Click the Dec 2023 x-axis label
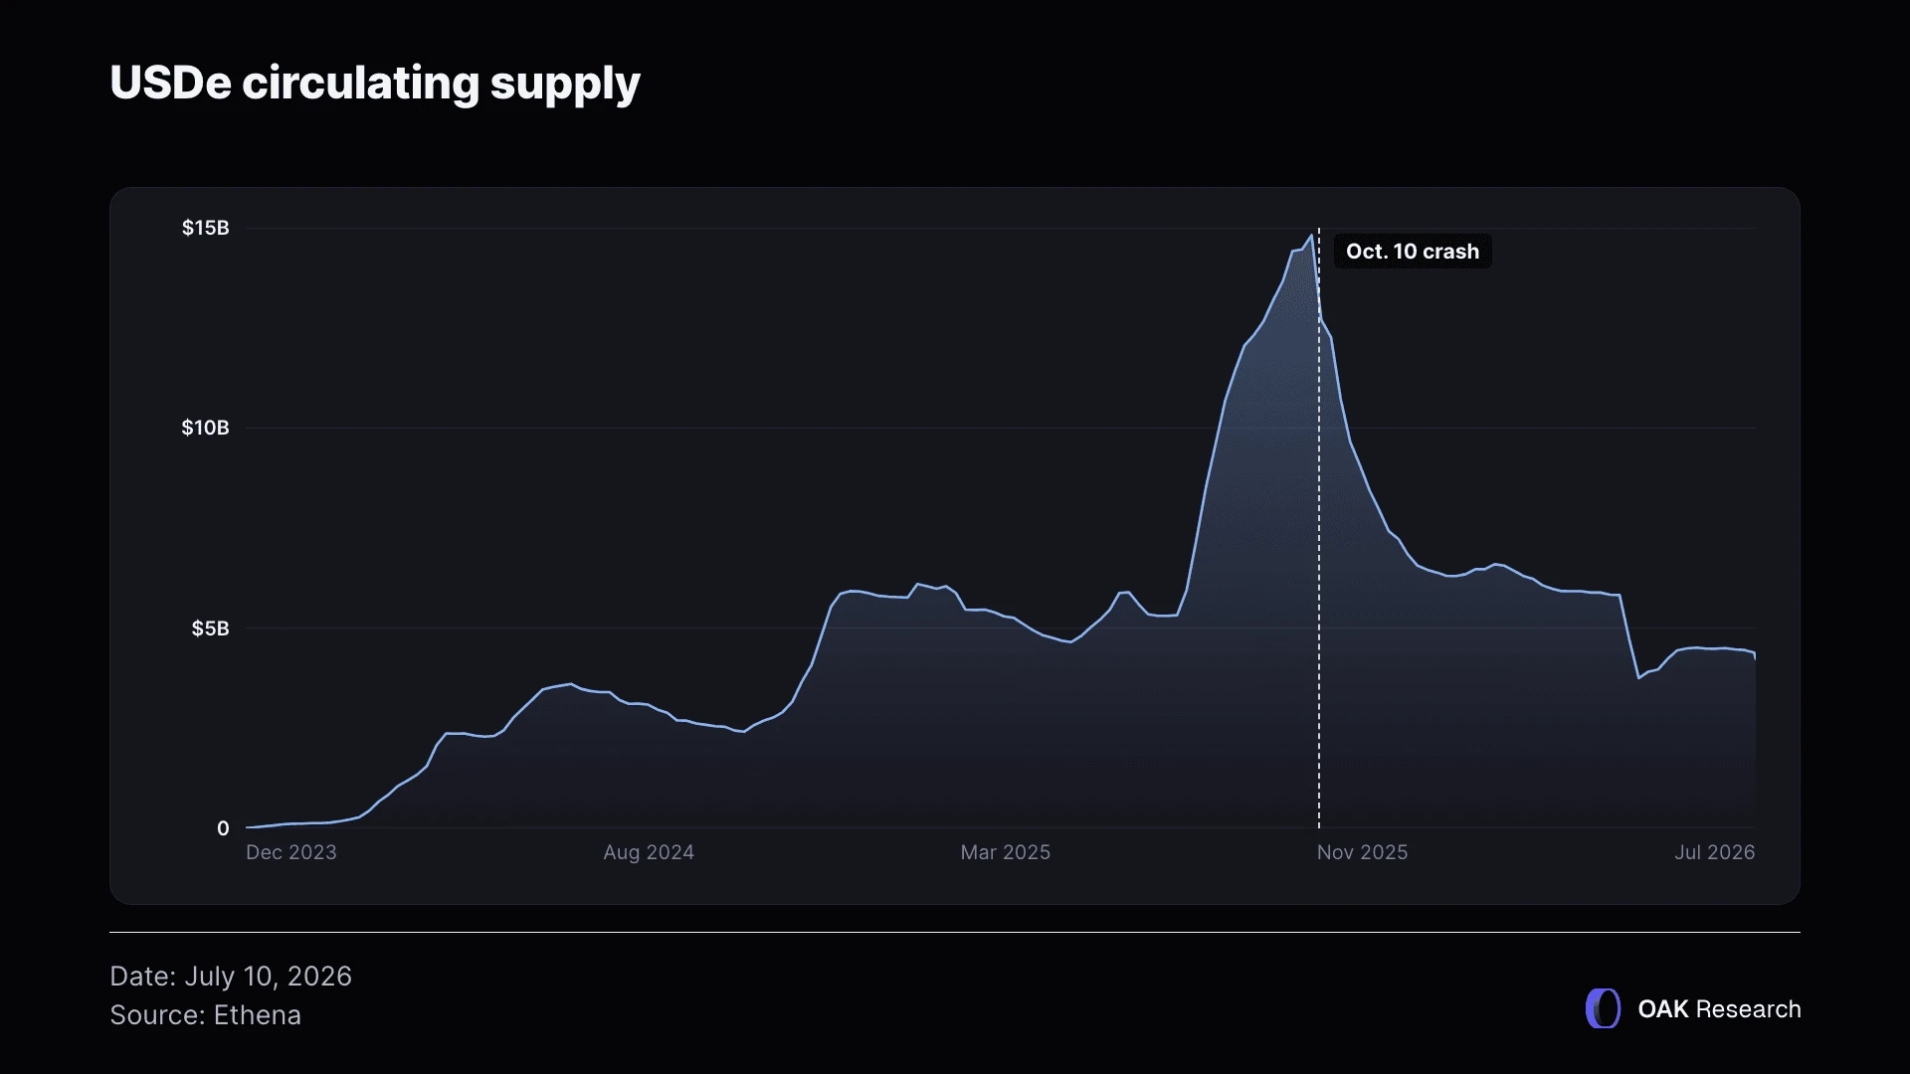Viewport: 1910px width, 1074px height. pyautogui.click(x=291, y=852)
